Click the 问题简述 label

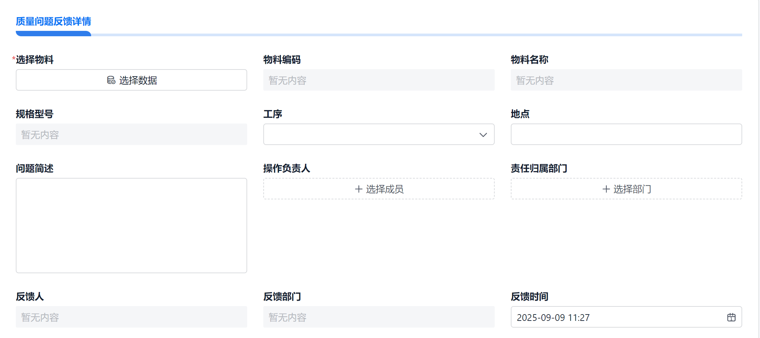click(35, 168)
